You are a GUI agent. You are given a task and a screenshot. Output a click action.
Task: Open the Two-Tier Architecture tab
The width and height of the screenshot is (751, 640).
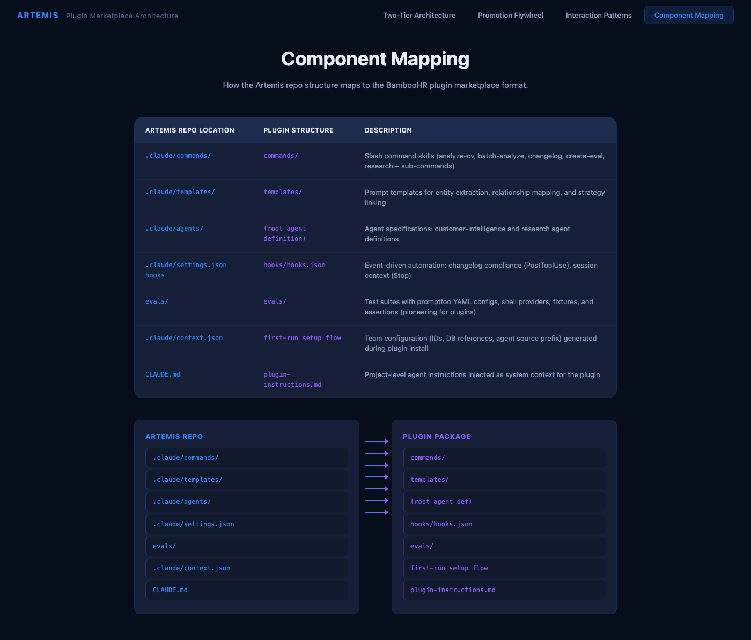(419, 15)
